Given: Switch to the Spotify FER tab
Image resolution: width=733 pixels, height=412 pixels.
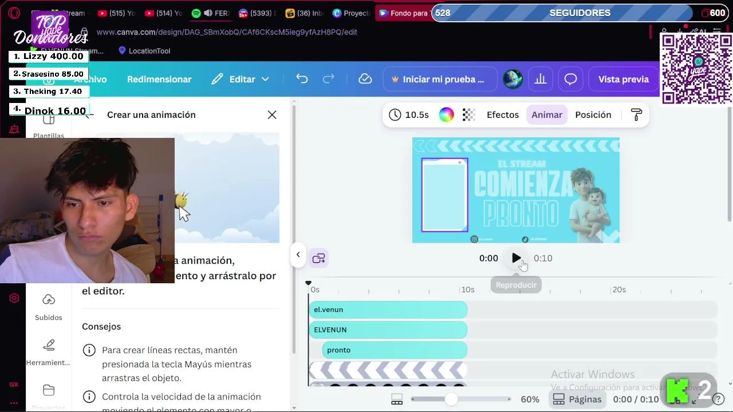Looking at the screenshot, I should [x=210, y=13].
